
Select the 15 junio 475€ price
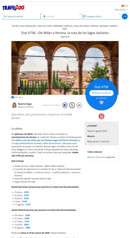click(x=26, y=192)
